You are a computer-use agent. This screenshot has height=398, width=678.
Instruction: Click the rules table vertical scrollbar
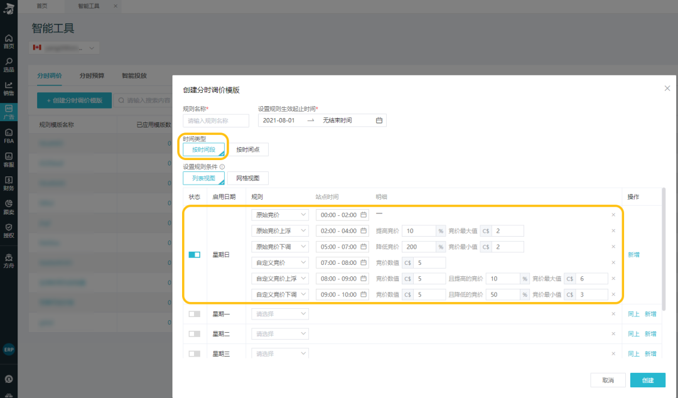point(664,249)
